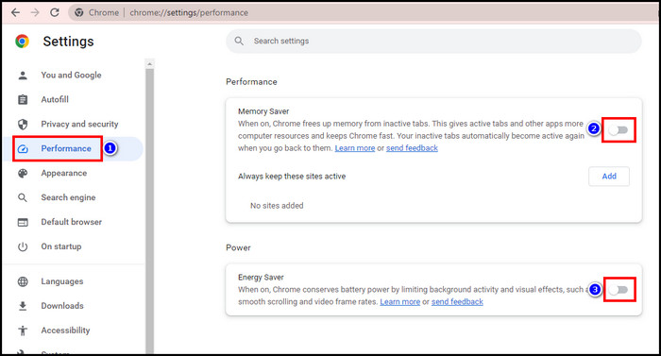Click the magnifier icon for Search engine
The image size is (661, 356).
pos(23,197)
